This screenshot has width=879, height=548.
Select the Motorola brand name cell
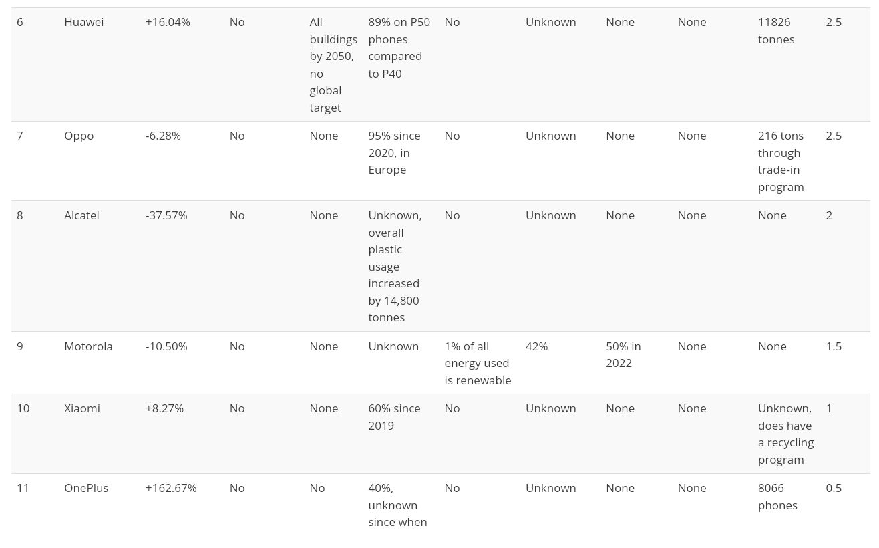point(88,346)
